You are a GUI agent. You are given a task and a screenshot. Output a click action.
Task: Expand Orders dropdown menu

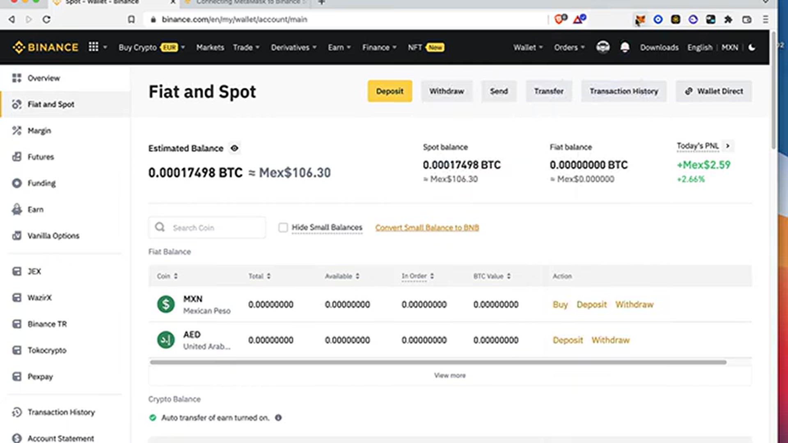point(569,47)
